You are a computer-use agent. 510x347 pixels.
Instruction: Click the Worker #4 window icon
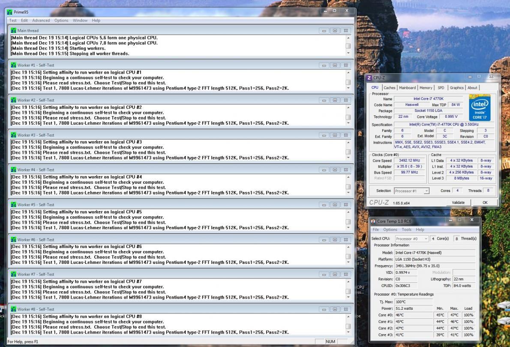[13, 170]
